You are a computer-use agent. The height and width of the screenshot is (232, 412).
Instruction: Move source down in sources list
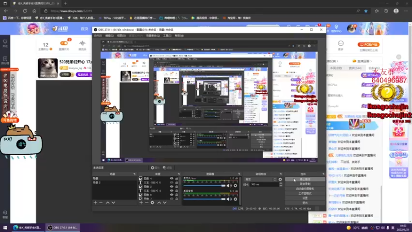point(165,203)
